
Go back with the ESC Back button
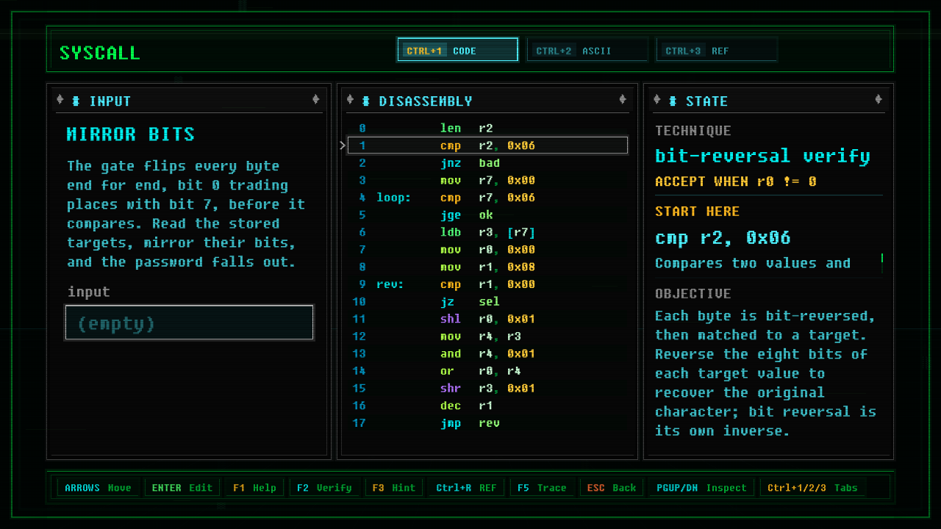[611, 488]
